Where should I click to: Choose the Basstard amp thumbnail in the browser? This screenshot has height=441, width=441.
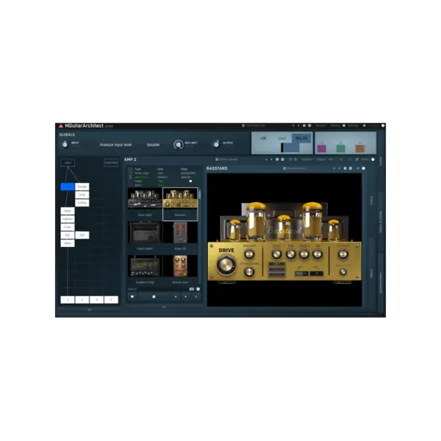(180, 204)
